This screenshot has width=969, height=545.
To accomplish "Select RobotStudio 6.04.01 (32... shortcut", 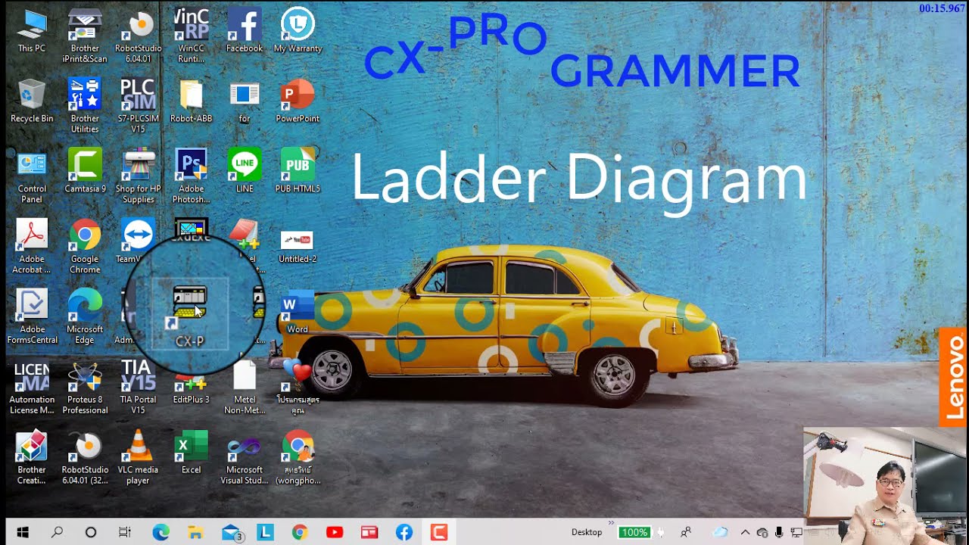I will tap(85, 457).
